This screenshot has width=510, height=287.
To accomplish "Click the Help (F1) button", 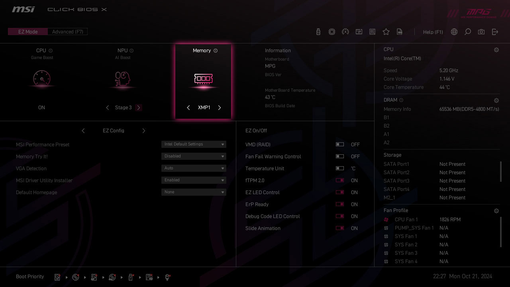I will point(433,32).
